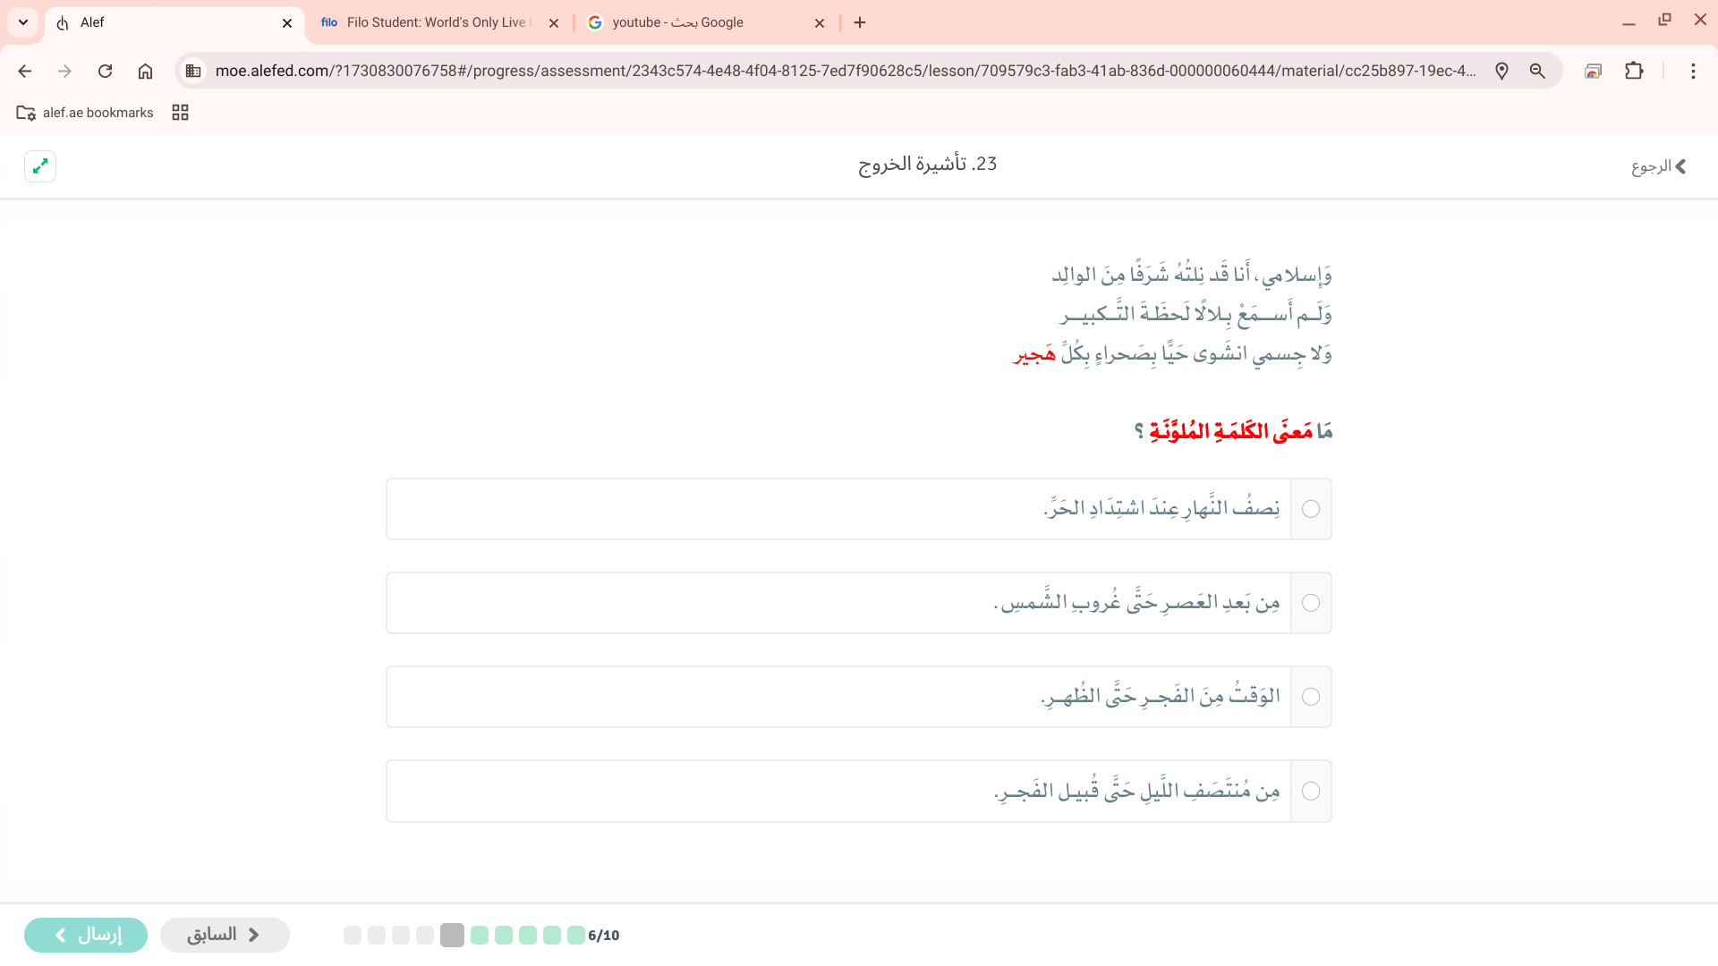Click the إرسال submit button

(86, 935)
